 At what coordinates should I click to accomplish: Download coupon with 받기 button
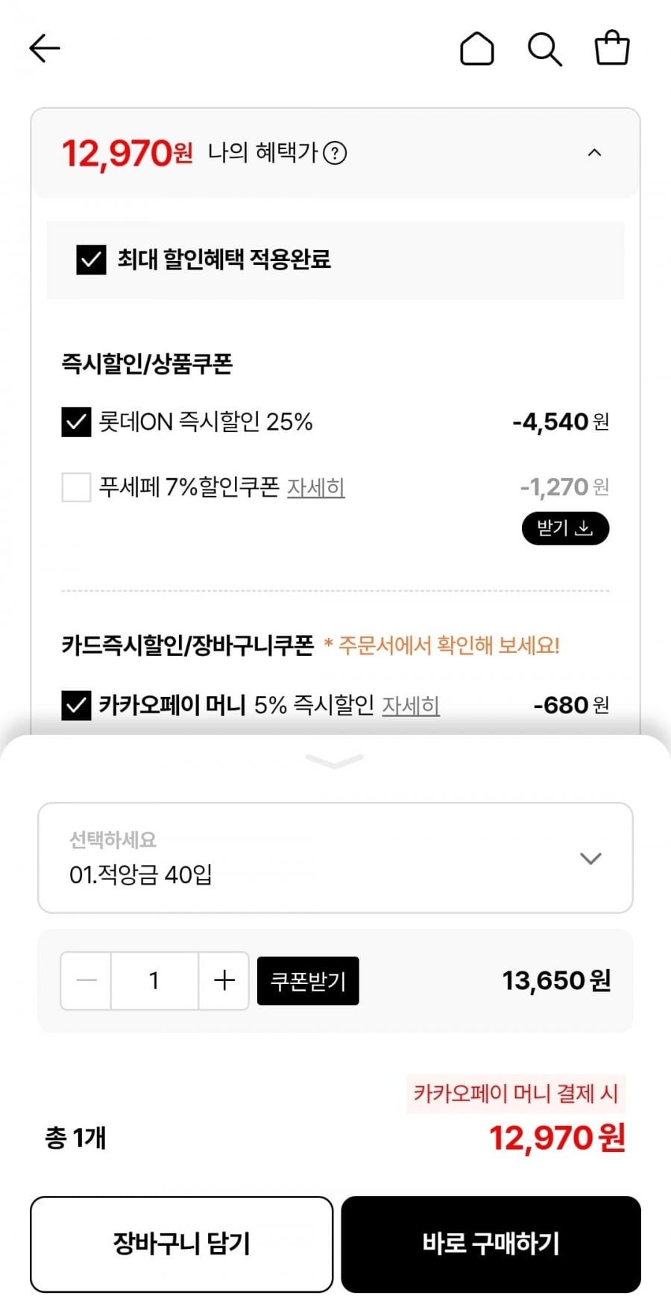point(565,528)
